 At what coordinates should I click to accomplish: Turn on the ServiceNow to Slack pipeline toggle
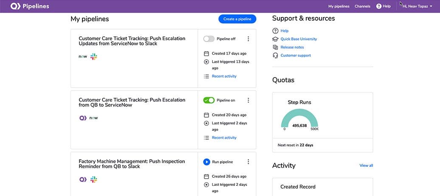point(209,39)
